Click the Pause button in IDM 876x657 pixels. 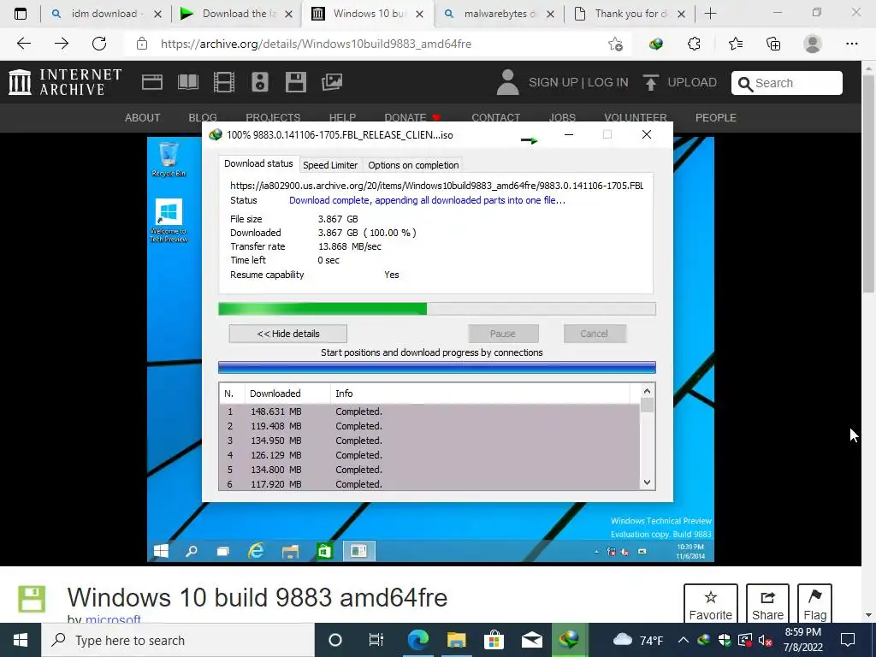pyautogui.click(x=503, y=334)
